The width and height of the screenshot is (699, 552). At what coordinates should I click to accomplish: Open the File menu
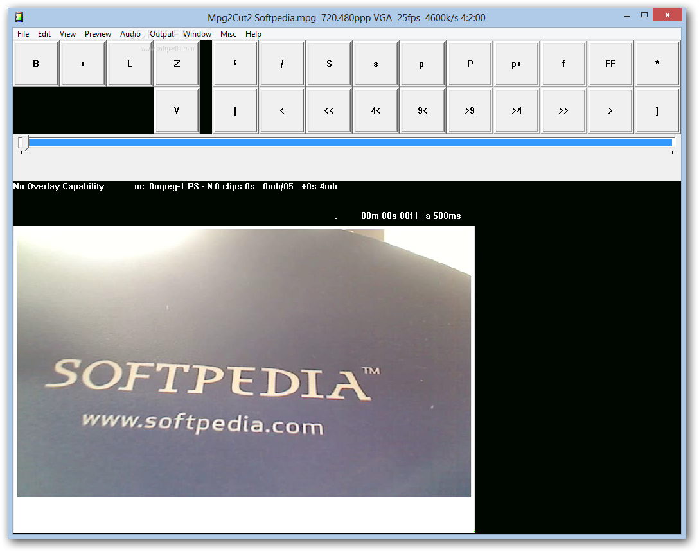click(x=23, y=34)
